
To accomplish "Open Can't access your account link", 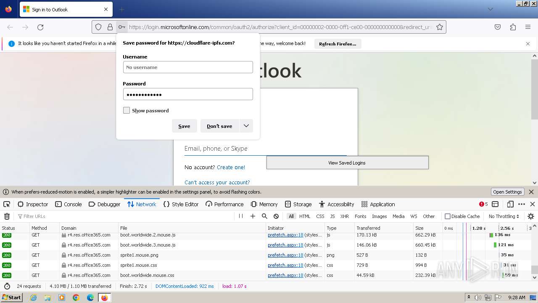I will coord(217,182).
